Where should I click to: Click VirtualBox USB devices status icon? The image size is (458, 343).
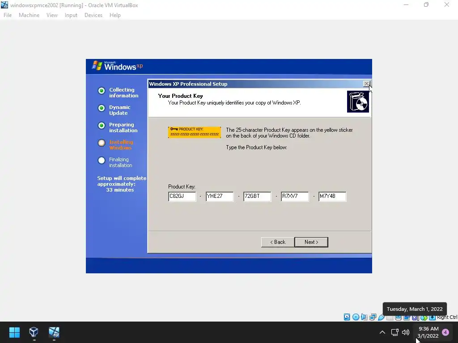pos(381,317)
